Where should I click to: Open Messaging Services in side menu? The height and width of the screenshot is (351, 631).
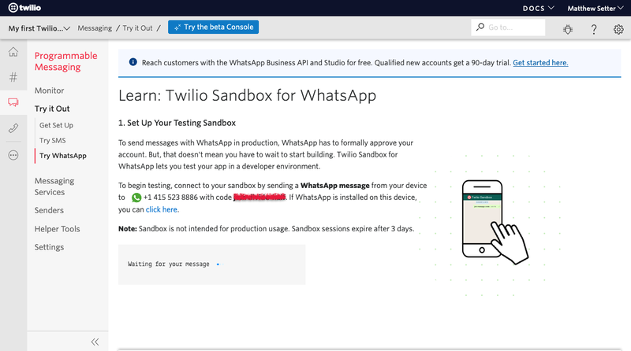[54, 187]
